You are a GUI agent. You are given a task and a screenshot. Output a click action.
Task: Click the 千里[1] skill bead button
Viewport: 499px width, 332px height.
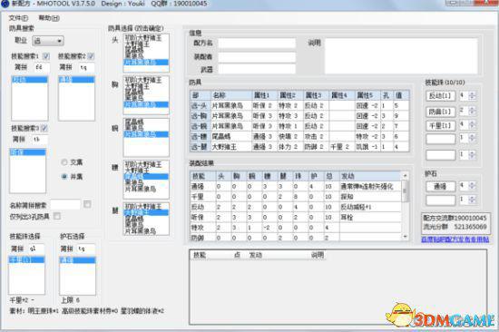click(440, 125)
